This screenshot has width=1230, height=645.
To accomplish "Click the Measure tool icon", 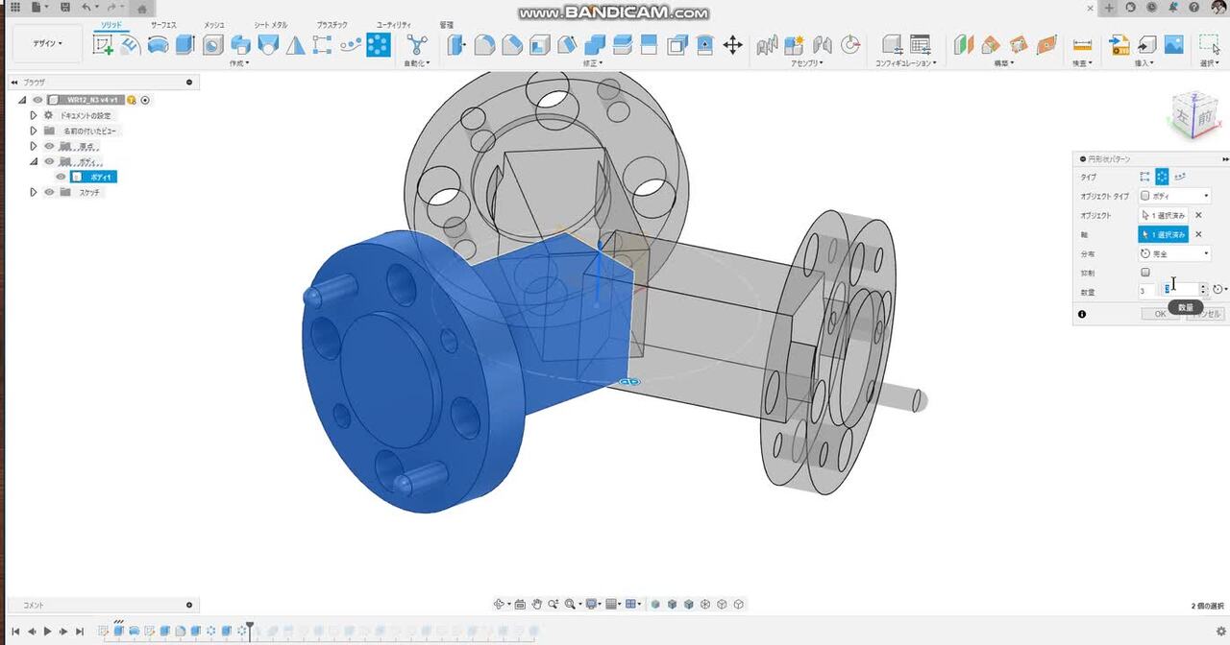I will point(1082,44).
